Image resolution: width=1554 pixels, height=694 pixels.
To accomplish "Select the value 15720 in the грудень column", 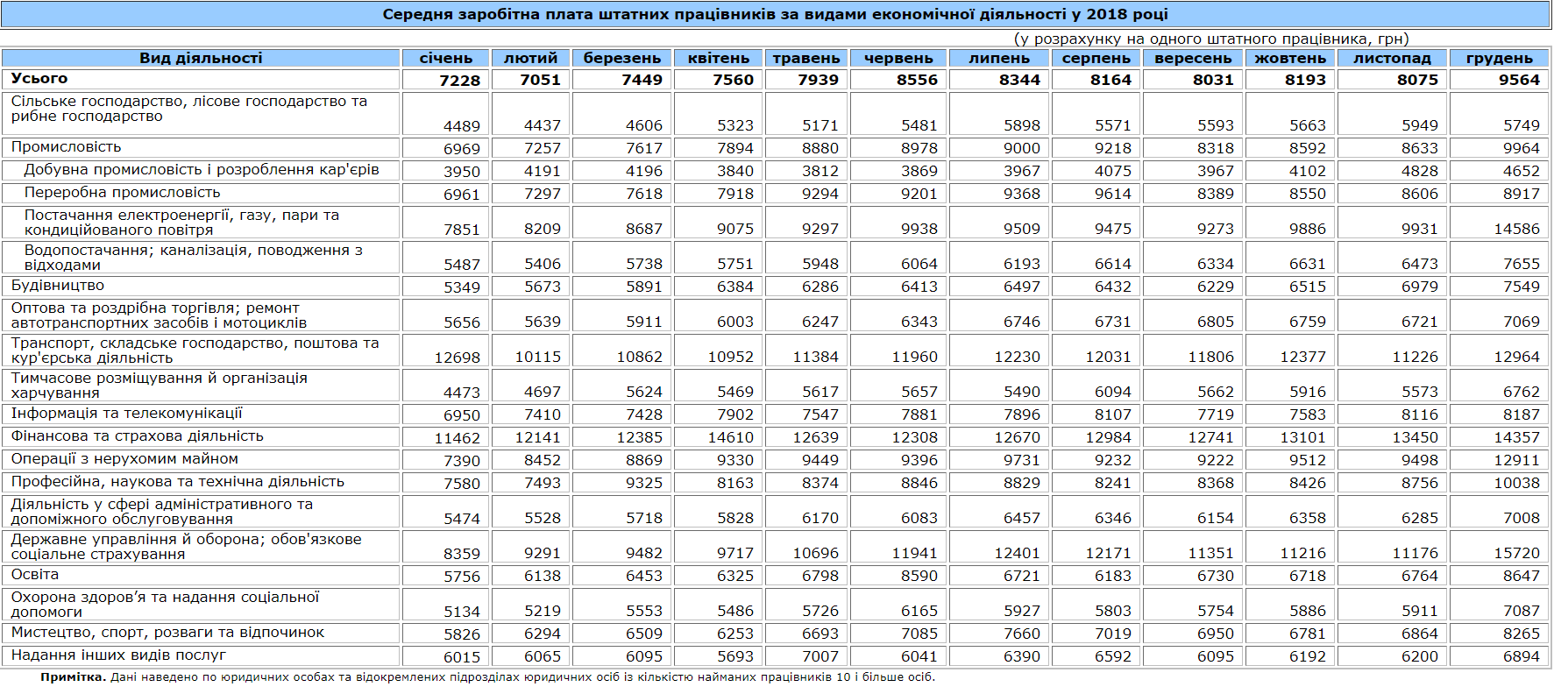I will 1516,553.
